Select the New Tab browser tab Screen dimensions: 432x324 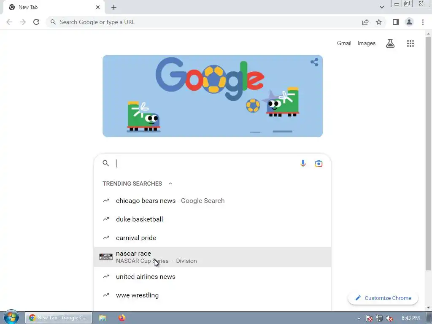(54, 7)
